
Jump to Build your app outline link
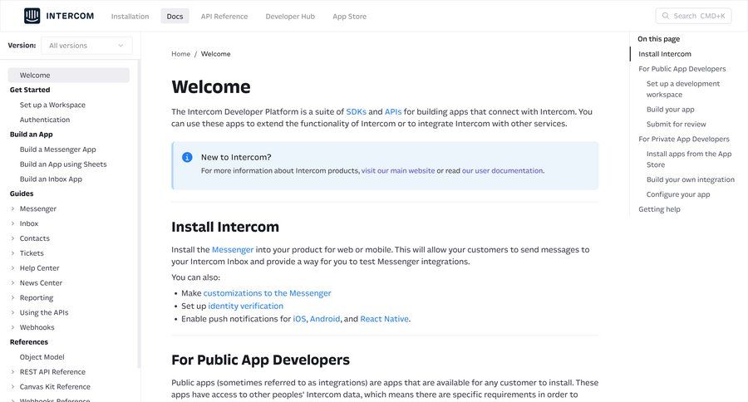pyautogui.click(x=670, y=109)
